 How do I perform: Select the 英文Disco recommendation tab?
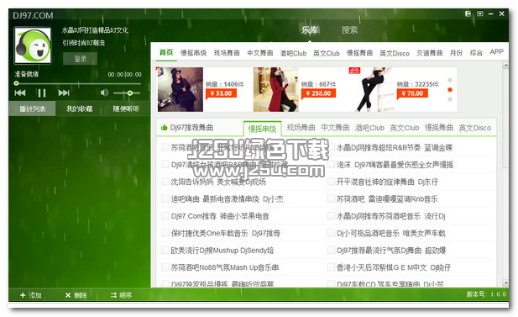tap(474, 128)
